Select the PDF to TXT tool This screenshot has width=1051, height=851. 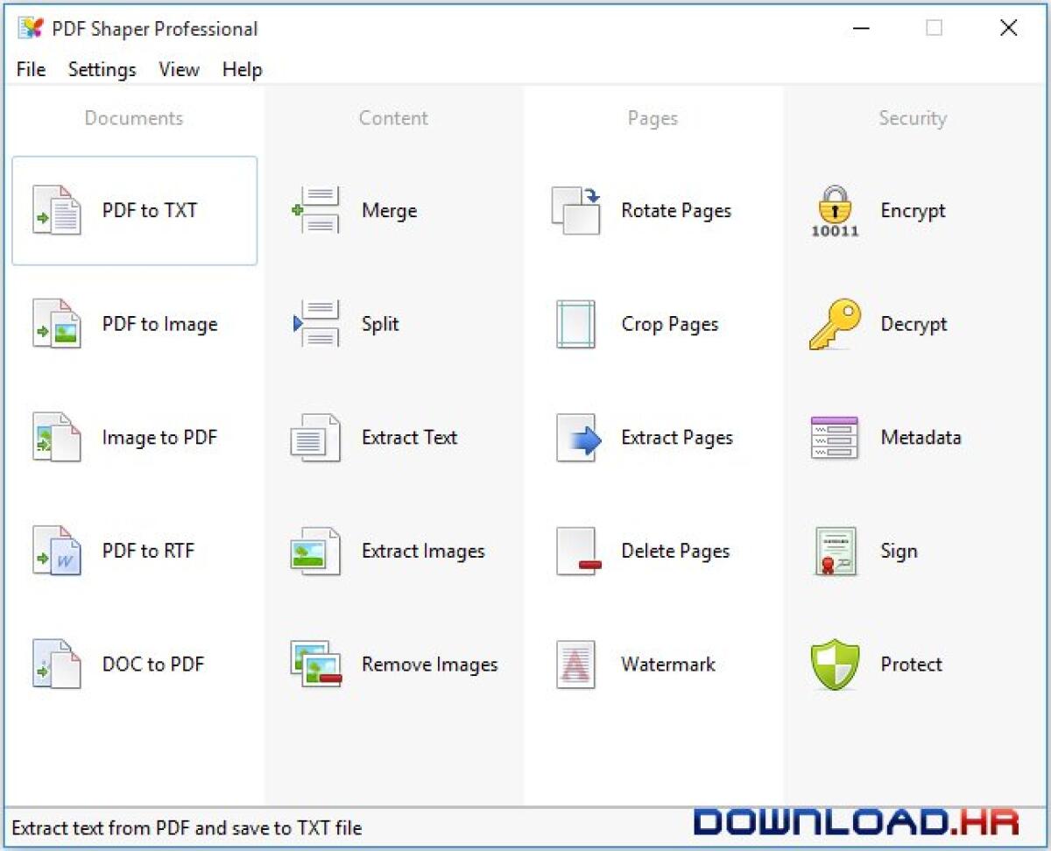[x=133, y=210]
